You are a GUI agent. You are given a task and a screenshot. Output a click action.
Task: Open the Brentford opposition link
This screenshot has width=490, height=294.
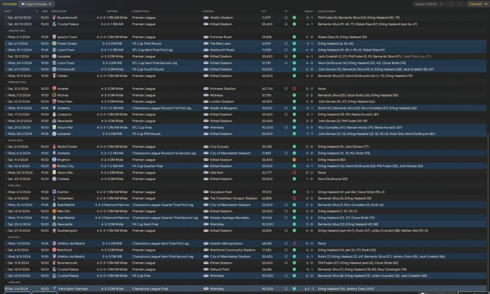pyautogui.click(x=64, y=250)
